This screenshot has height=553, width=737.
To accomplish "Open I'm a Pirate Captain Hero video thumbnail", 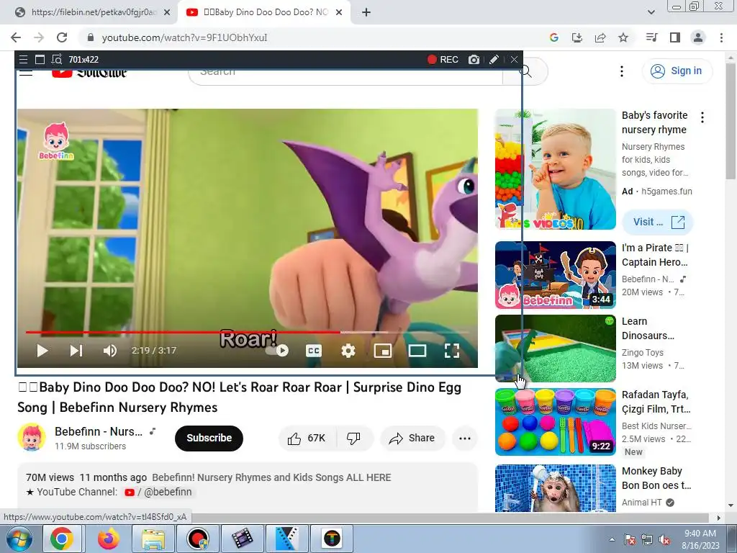I will [x=556, y=275].
